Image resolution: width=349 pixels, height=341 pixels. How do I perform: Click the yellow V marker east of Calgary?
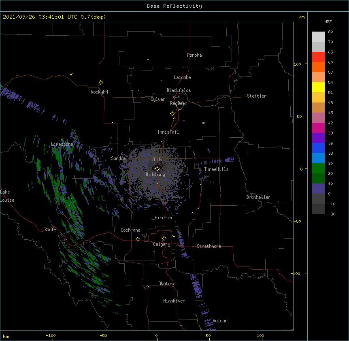pyautogui.click(x=174, y=237)
